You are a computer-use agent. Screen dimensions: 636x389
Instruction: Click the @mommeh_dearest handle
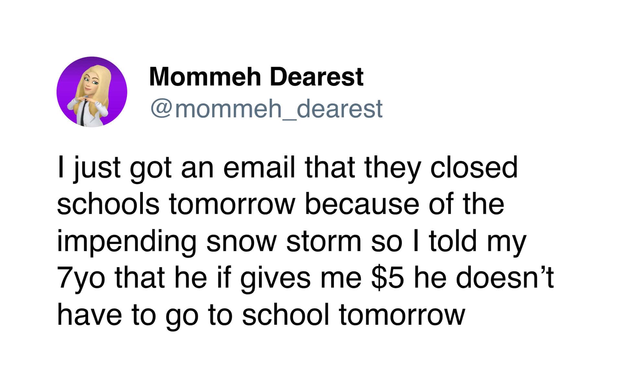click(x=266, y=109)
